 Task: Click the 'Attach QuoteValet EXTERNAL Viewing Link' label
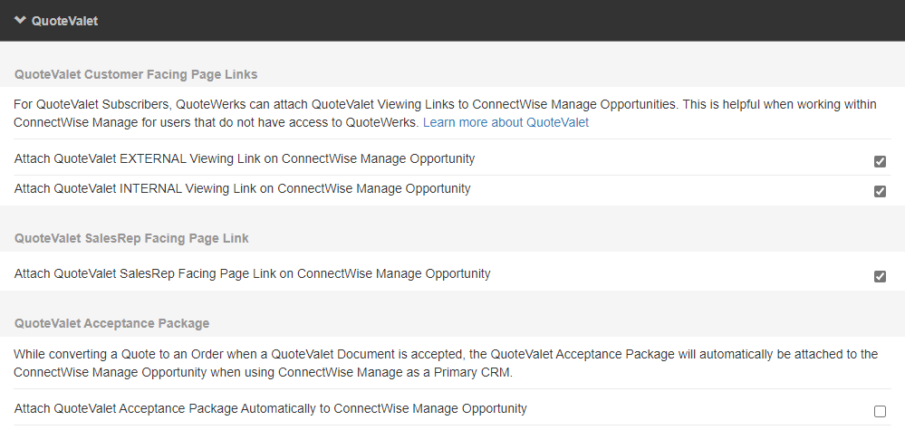pos(245,159)
